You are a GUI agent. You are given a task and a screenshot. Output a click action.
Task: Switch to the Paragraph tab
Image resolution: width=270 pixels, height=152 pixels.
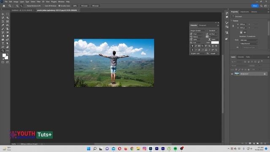click(x=202, y=25)
